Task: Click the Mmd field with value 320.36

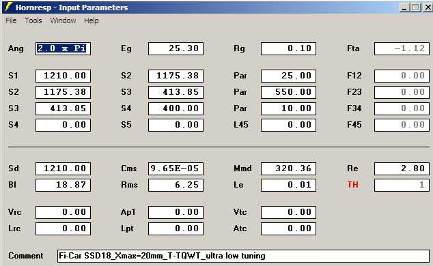Action: pyautogui.click(x=288, y=168)
